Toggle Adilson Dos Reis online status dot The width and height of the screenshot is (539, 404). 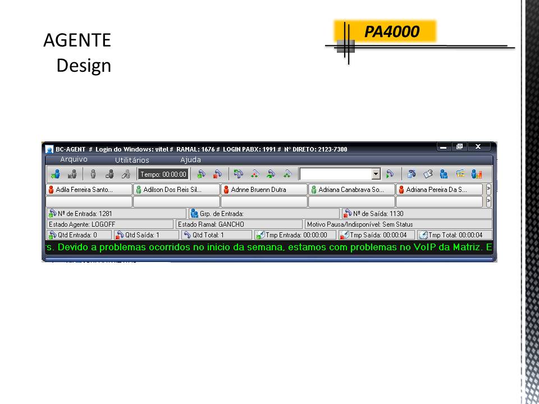[138, 189]
